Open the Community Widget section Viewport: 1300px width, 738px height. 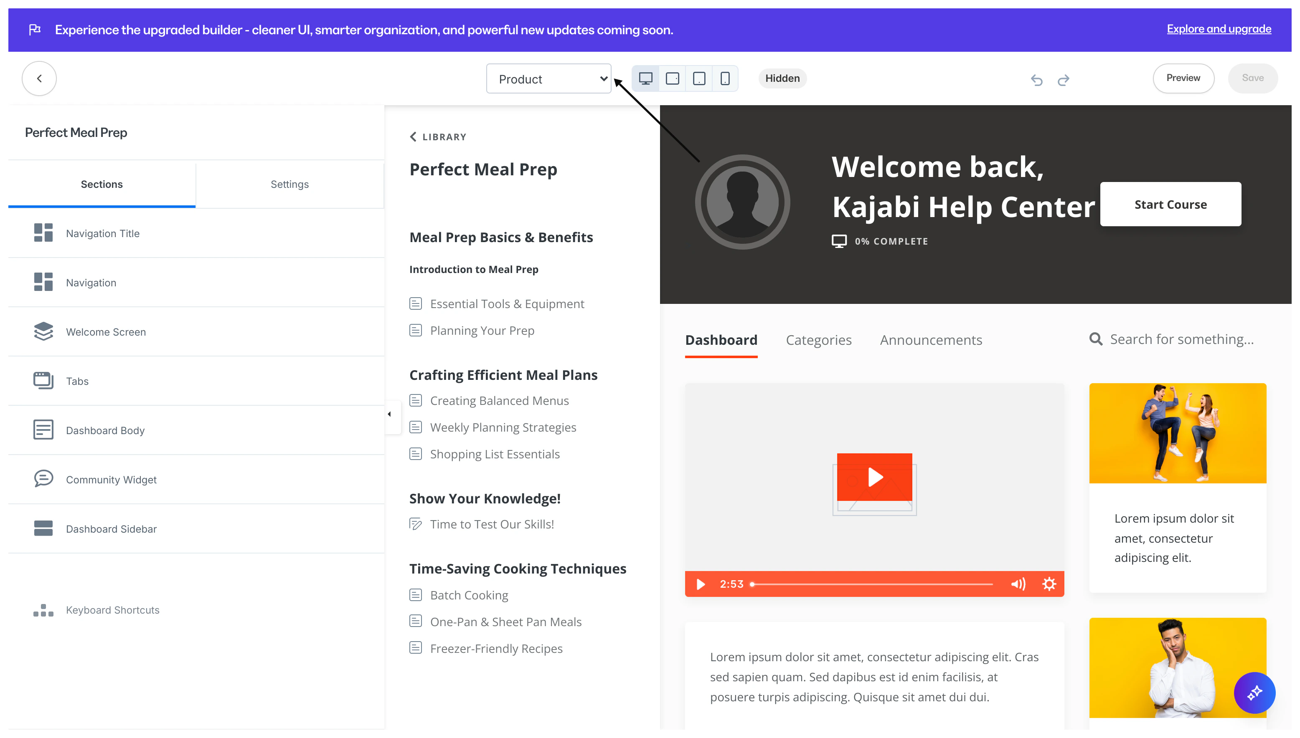click(x=196, y=479)
